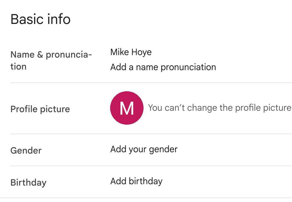The image size is (292, 202).
Task: Open the name Mike Hoye for editing
Action: click(x=131, y=52)
